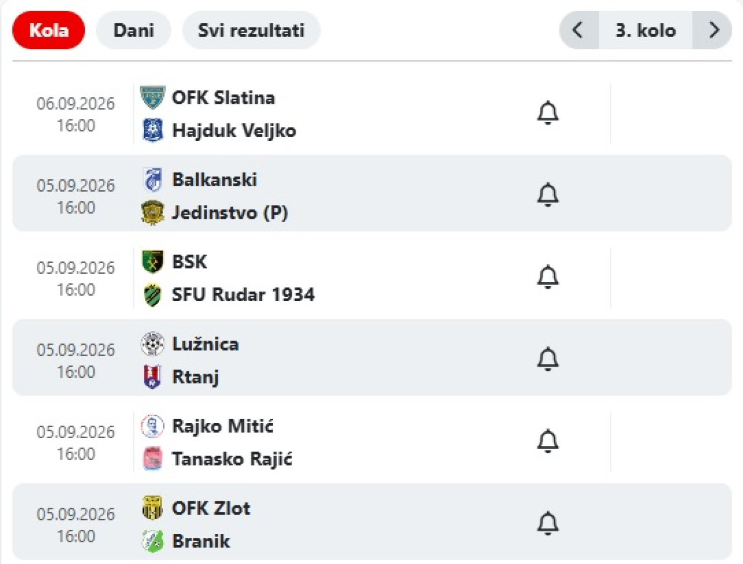
Task: Toggle notification bell for OFK Slatina match
Action: (x=547, y=113)
